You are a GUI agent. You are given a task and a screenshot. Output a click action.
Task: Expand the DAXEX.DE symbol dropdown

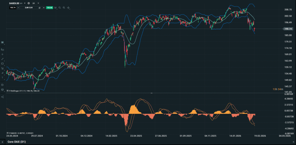tap(24, 3)
